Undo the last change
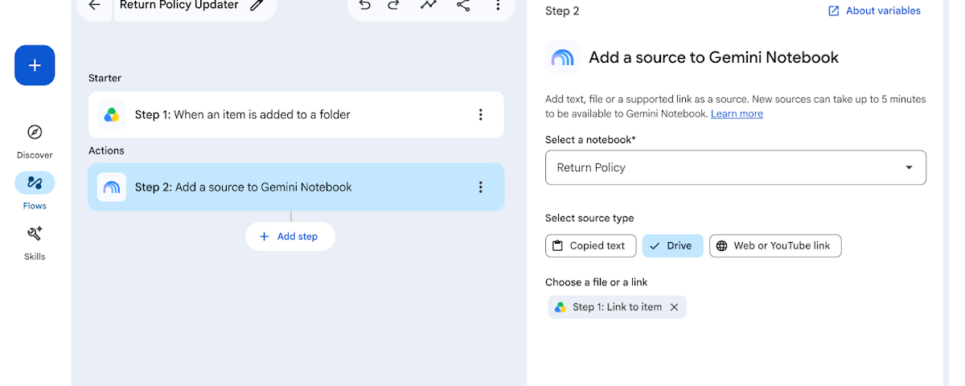The width and height of the screenshot is (965, 386). pos(365,6)
